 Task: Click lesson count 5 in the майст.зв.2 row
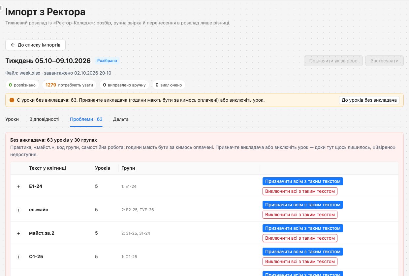tap(96, 233)
